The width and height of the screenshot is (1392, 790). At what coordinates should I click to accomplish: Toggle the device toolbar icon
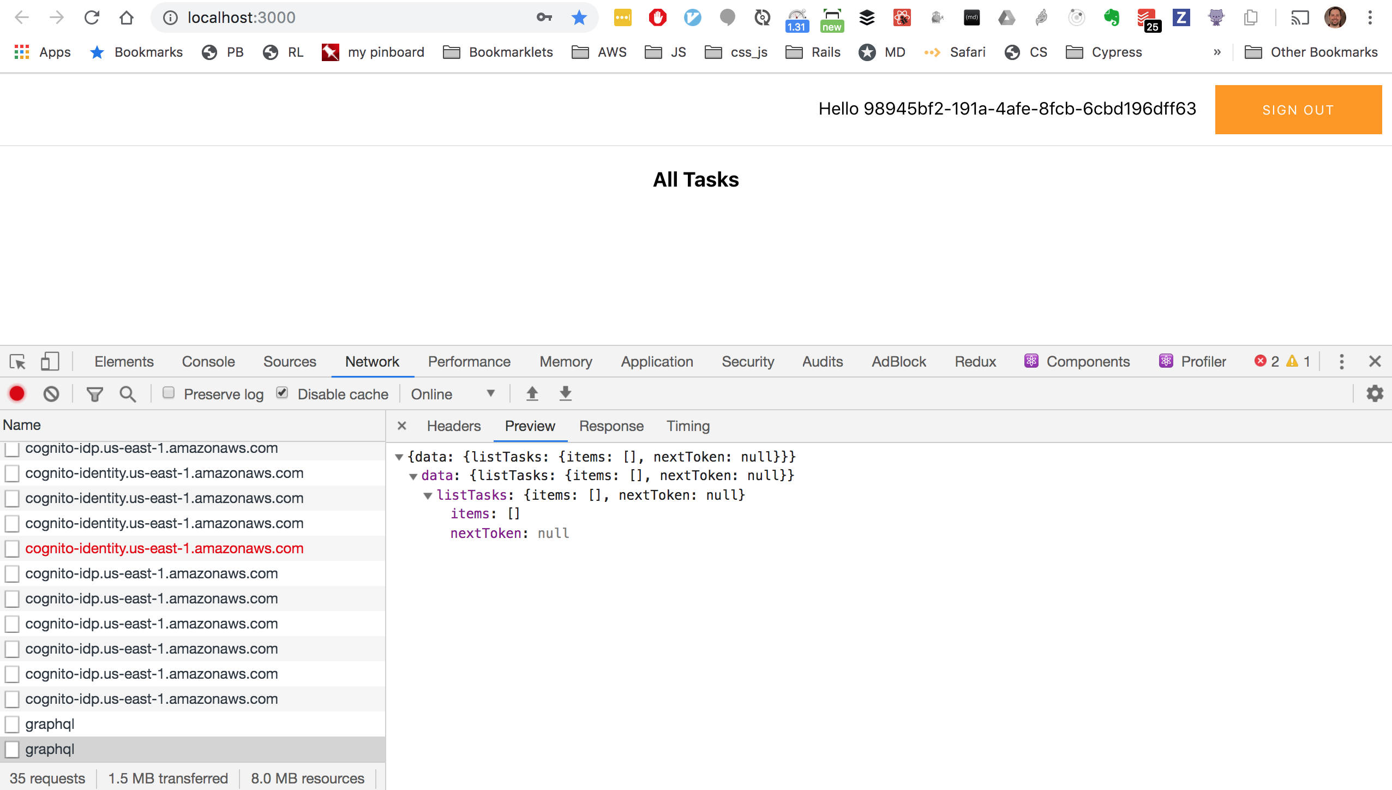click(x=49, y=361)
